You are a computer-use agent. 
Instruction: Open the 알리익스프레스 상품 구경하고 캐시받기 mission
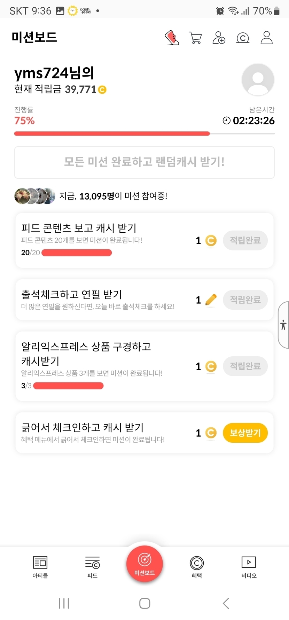[x=104, y=366]
